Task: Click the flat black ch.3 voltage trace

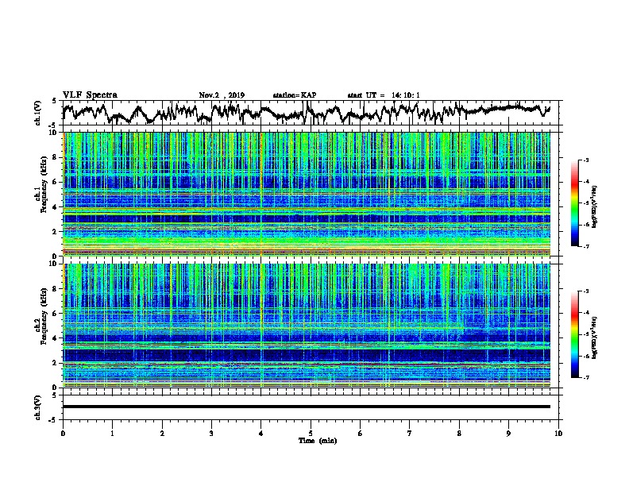Action: click(307, 407)
